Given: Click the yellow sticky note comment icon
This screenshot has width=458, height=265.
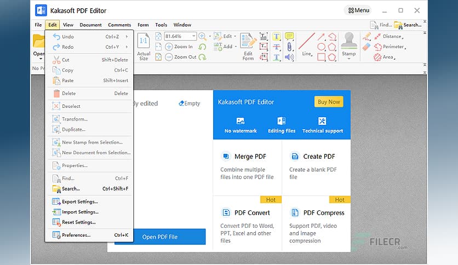Looking at the screenshot, I should (x=289, y=37).
